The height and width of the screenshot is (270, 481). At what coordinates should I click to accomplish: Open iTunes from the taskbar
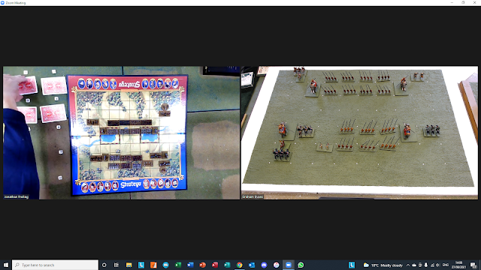pyautogui.click(x=276, y=265)
